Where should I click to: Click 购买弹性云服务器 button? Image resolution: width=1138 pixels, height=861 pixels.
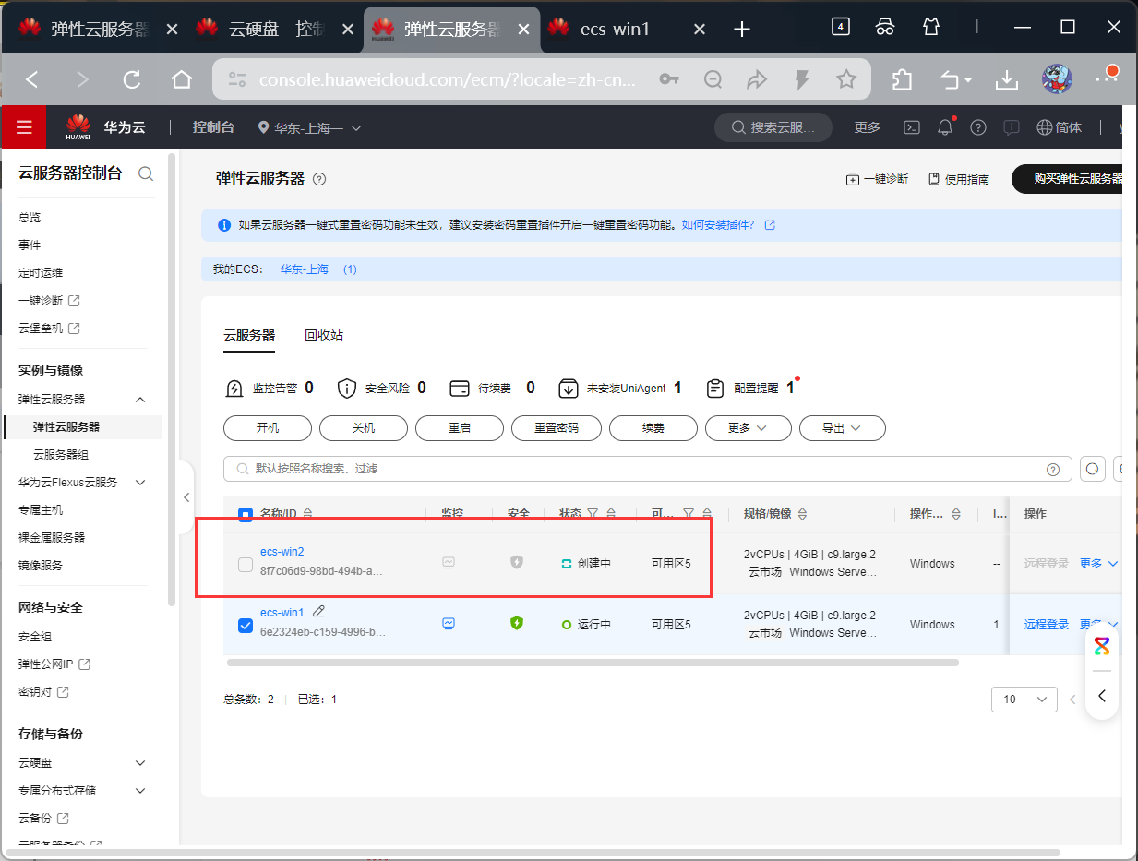[1069, 179]
